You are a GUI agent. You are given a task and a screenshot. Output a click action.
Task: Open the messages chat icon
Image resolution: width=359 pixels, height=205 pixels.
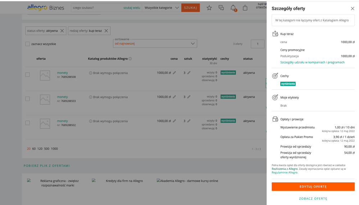click(x=221, y=8)
